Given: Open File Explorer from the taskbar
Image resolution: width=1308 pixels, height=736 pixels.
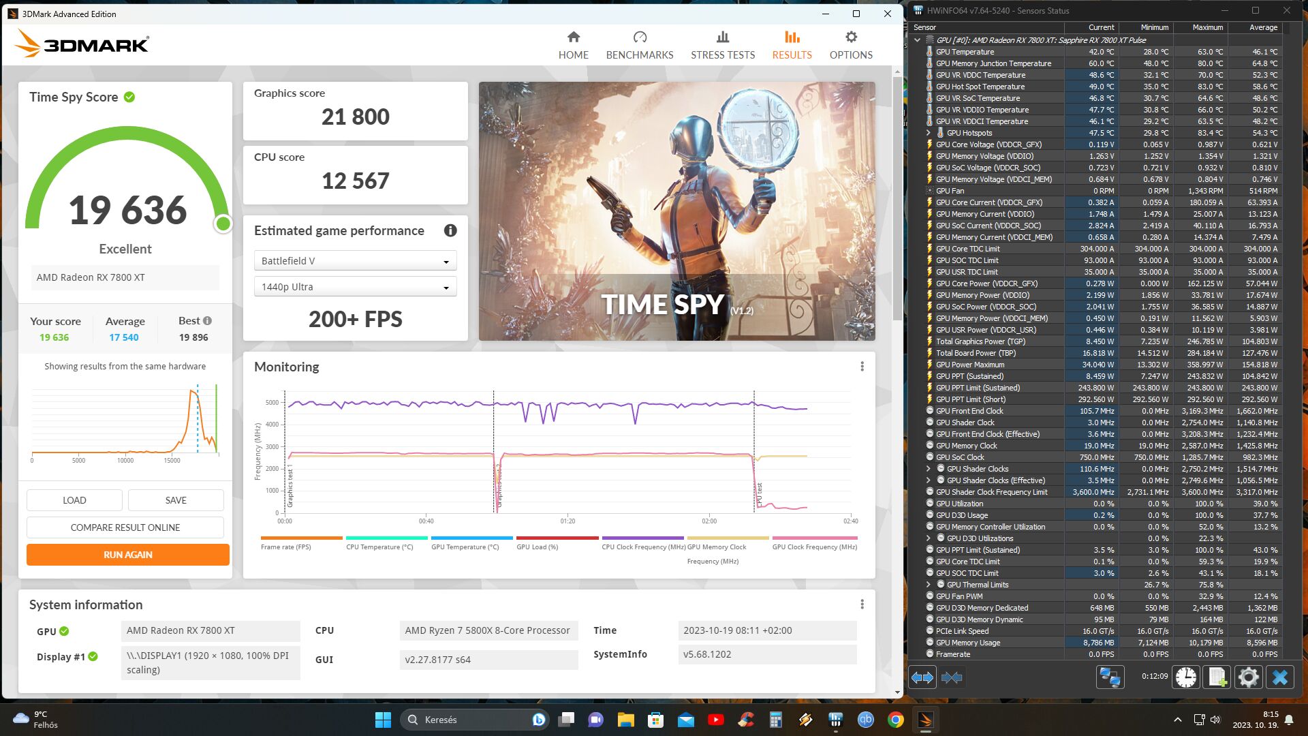Looking at the screenshot, I should (x=625, y=720).
